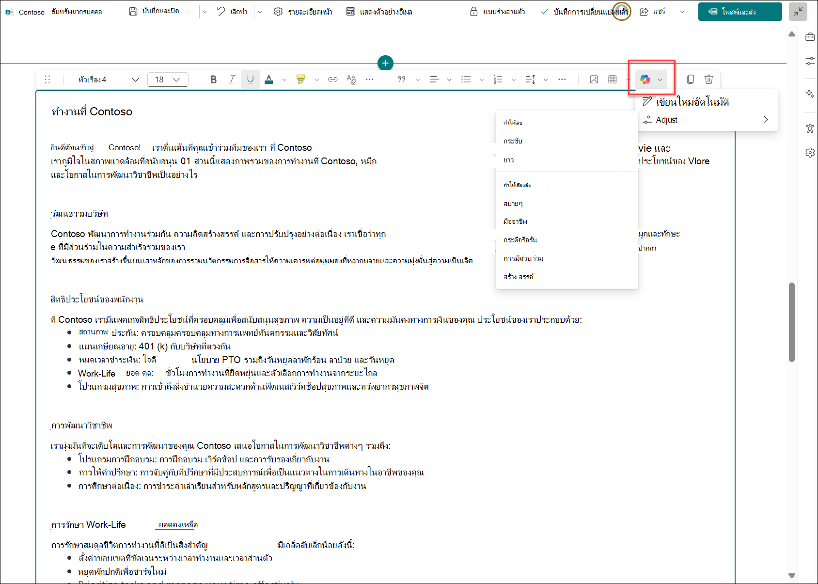The image size is (818, 584).
Task: Choose the สร้างสรรค์ tone option
Action: pyautogui.click(x=566, y=277)
